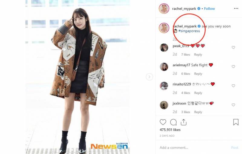
Task: View the 475,931 likes list
Action: (170, 130)
